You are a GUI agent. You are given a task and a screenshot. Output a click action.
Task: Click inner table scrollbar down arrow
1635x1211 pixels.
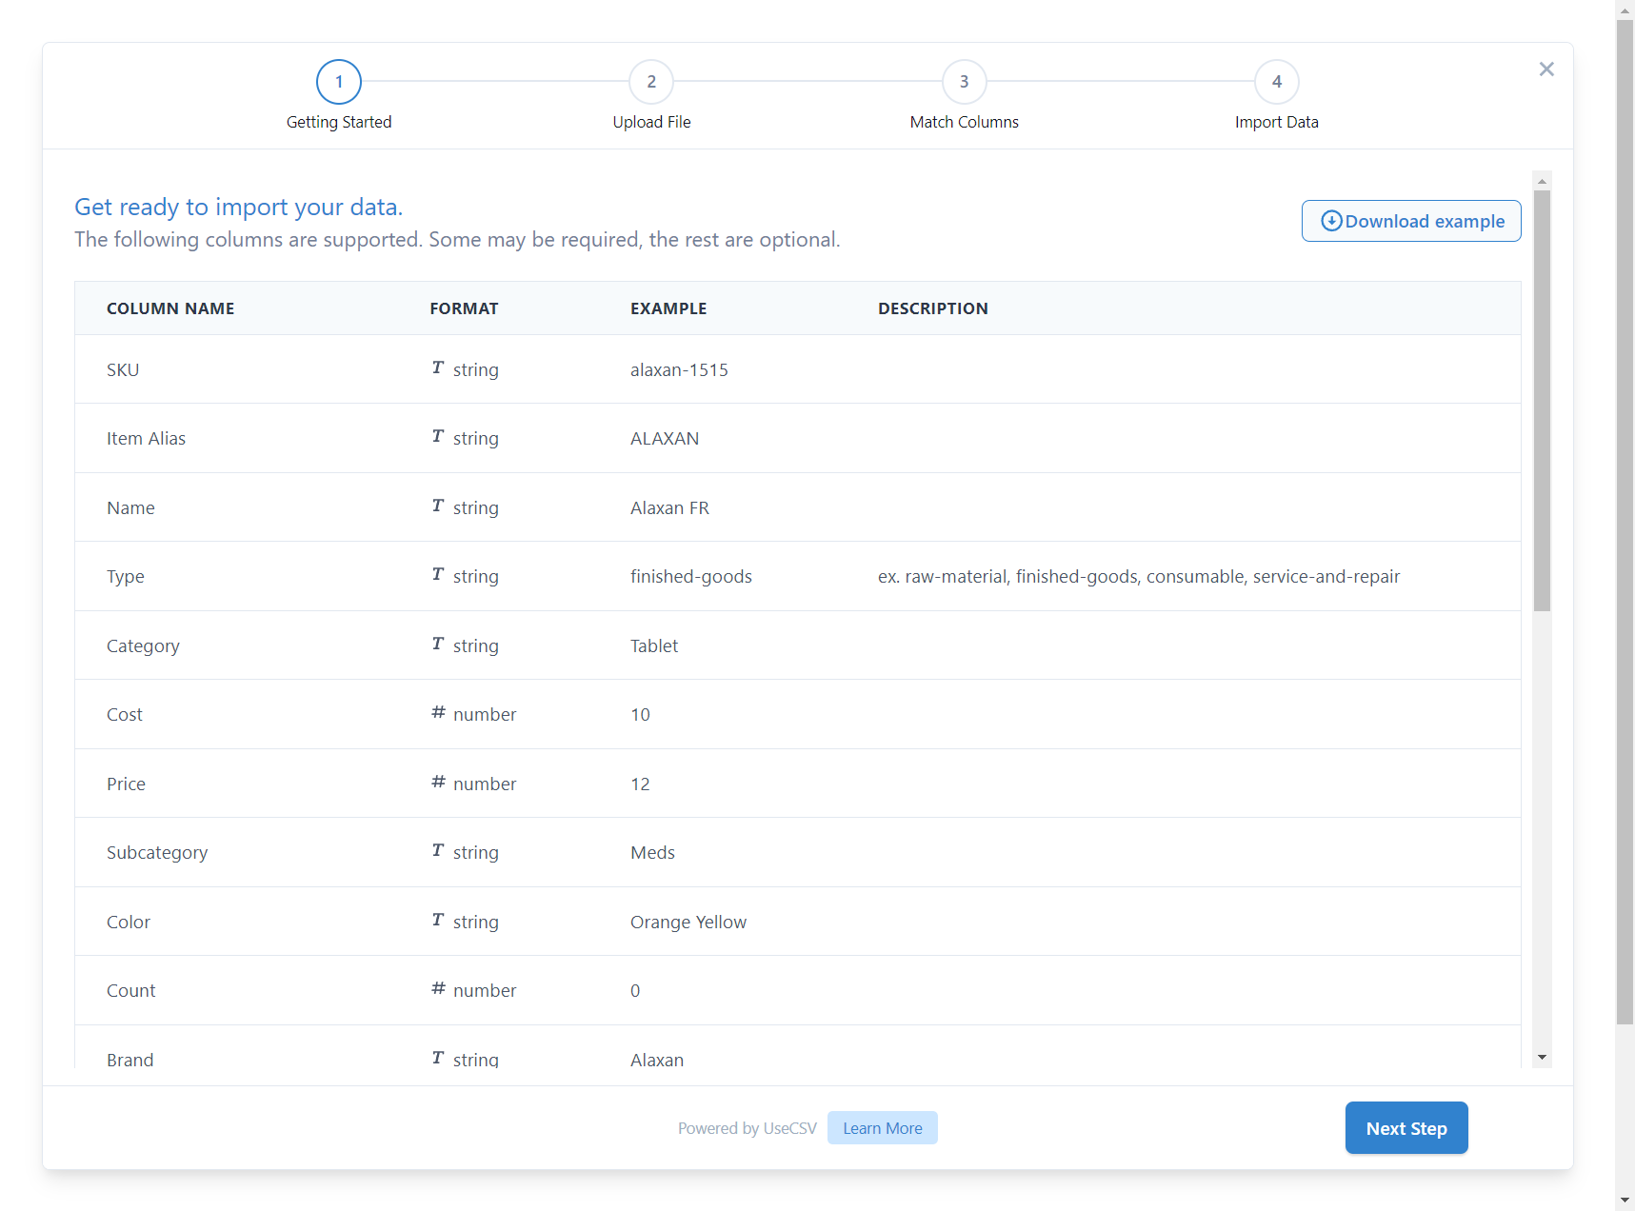tap(1542, 1058)
